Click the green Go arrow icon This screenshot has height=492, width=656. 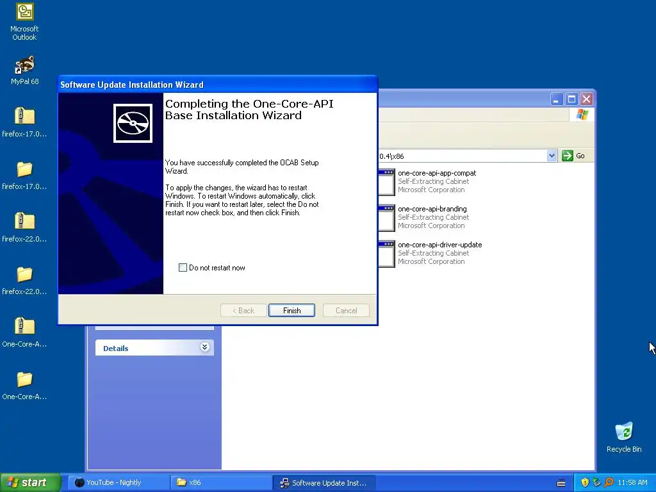[x=568, y=156]
